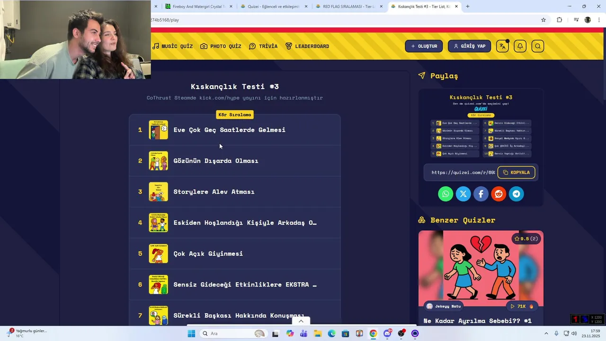Select row Çok Açık Giyinmesi

[235, 253]
